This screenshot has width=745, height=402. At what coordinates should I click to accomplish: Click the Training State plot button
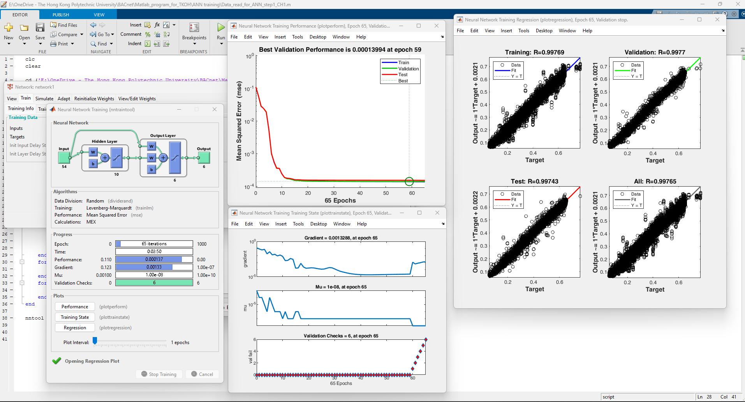pyautogui.click(x=75, y=317)
